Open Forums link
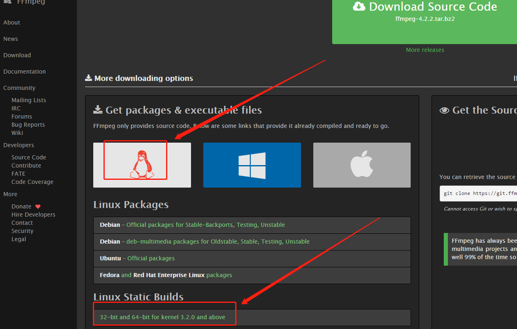The width and height of the screenshot is (517, 329). (22, 116)
